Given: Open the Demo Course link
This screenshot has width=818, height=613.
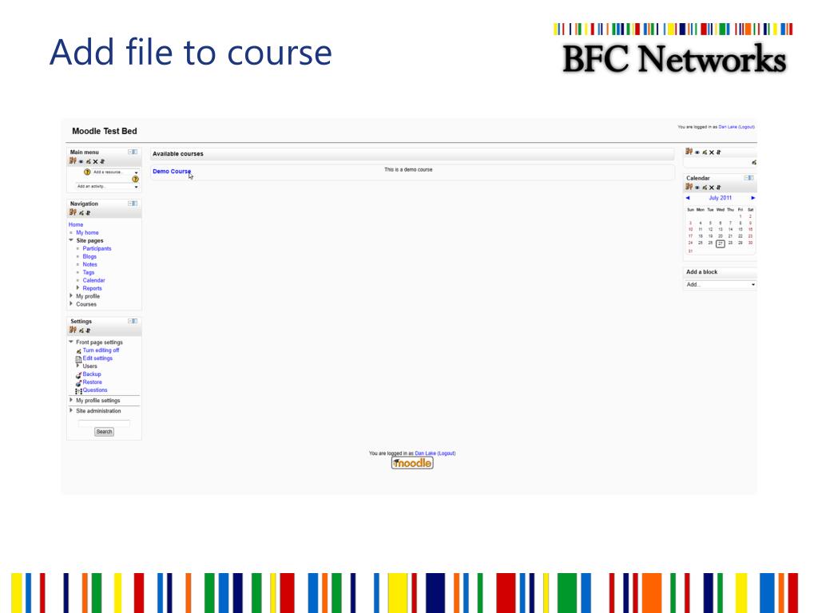Looking at the screenshot, I should 172,172.
